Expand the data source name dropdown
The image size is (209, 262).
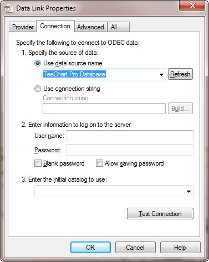click(161, 74)
